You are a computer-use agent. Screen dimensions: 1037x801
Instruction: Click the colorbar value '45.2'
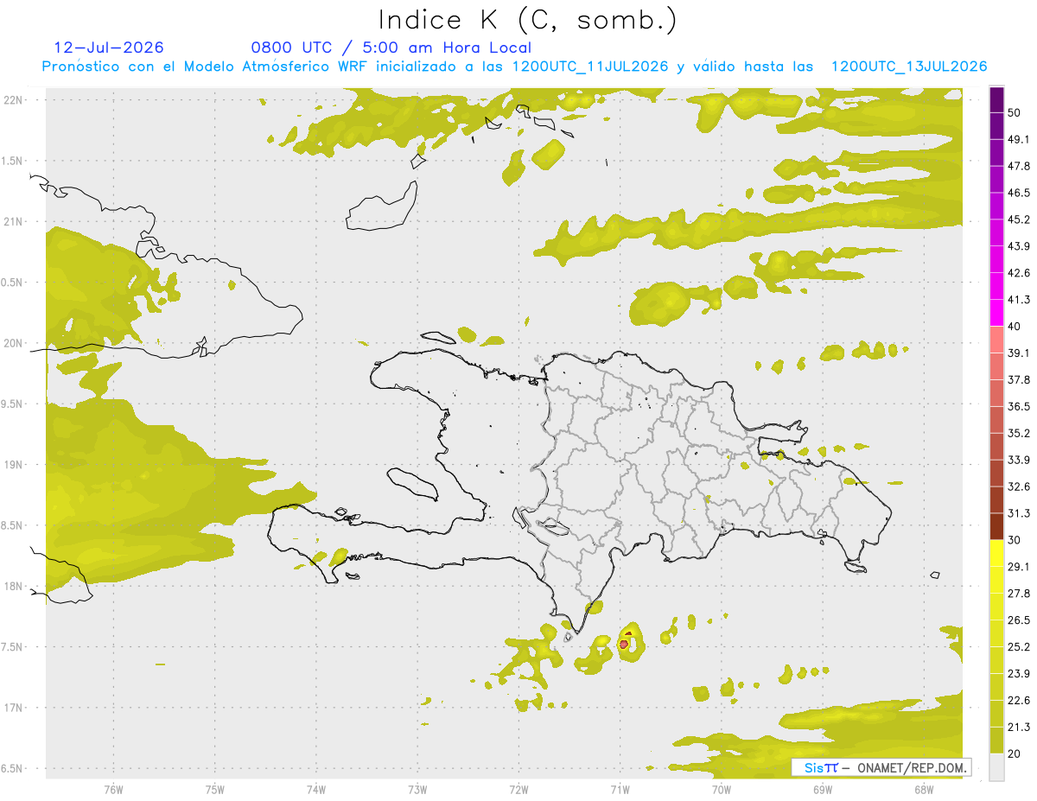click(1019, 219)
